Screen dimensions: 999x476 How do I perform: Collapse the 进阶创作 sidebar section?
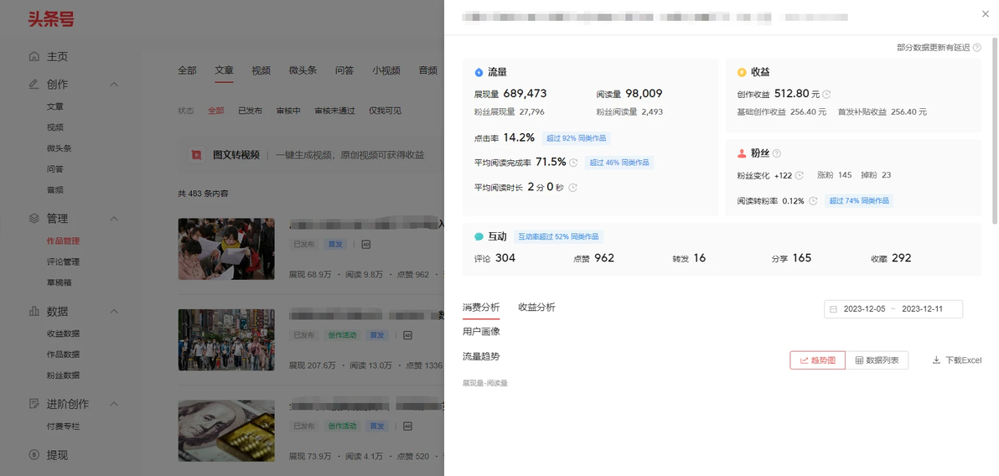[114, 404]
